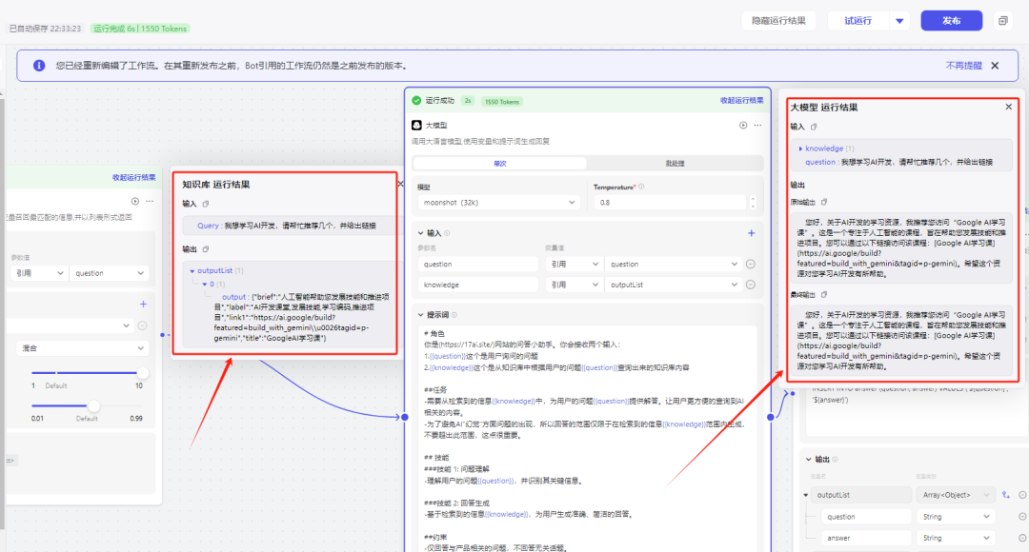
Task: Switch to the 批处理 tab
Action: tap(675, 164)
